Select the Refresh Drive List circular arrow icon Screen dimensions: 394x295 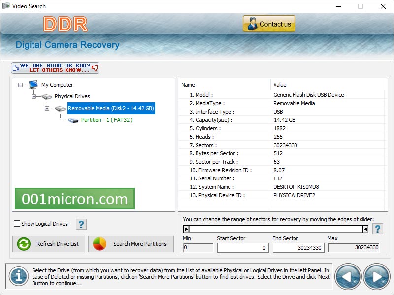point(23,243)
